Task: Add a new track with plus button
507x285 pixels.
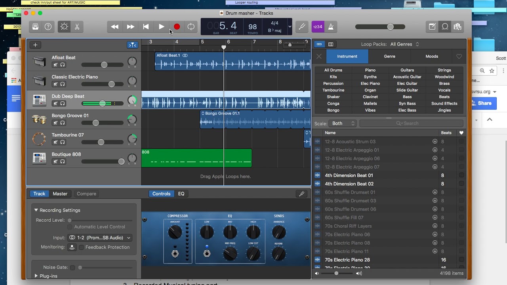Action: click(x=35, y=45)
